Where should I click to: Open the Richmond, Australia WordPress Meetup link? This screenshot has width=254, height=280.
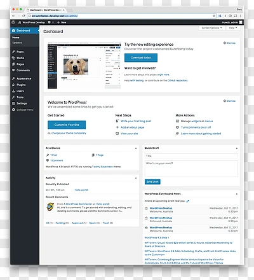point(161,218)
